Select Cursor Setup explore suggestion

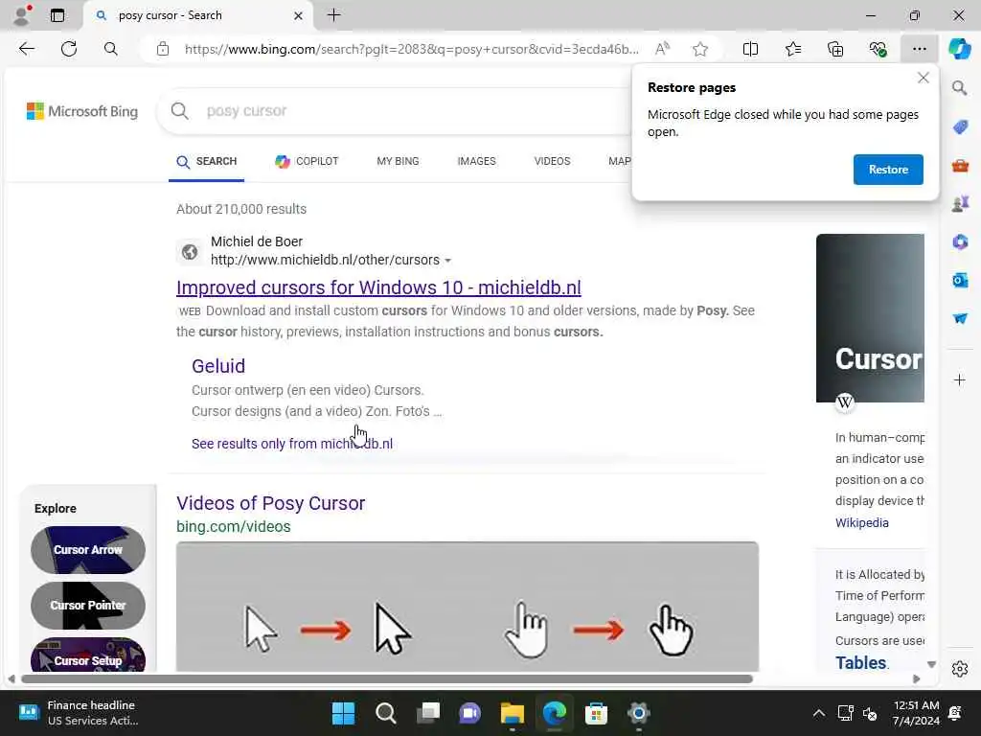pos(88,655)
